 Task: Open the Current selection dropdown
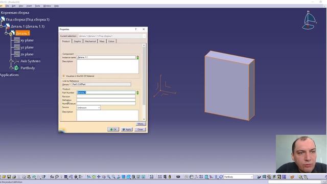[x=144, y=36]
